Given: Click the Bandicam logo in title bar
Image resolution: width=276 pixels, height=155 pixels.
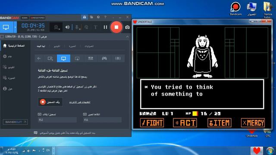Looking at the screenshot, I should tap(9, 18).
